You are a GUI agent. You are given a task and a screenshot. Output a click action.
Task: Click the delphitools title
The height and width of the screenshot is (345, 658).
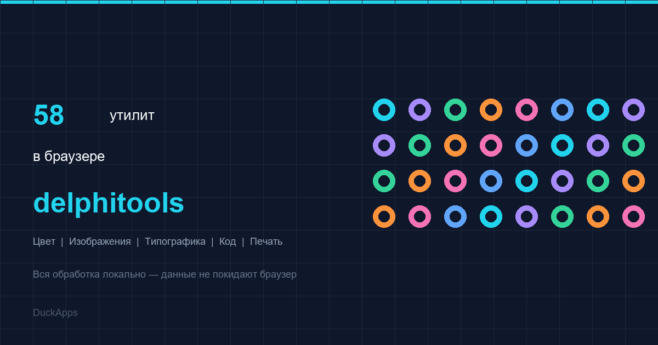point(109,203)
